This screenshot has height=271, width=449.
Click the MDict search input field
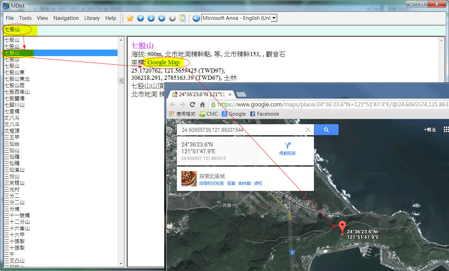click(x=224, y=30)
